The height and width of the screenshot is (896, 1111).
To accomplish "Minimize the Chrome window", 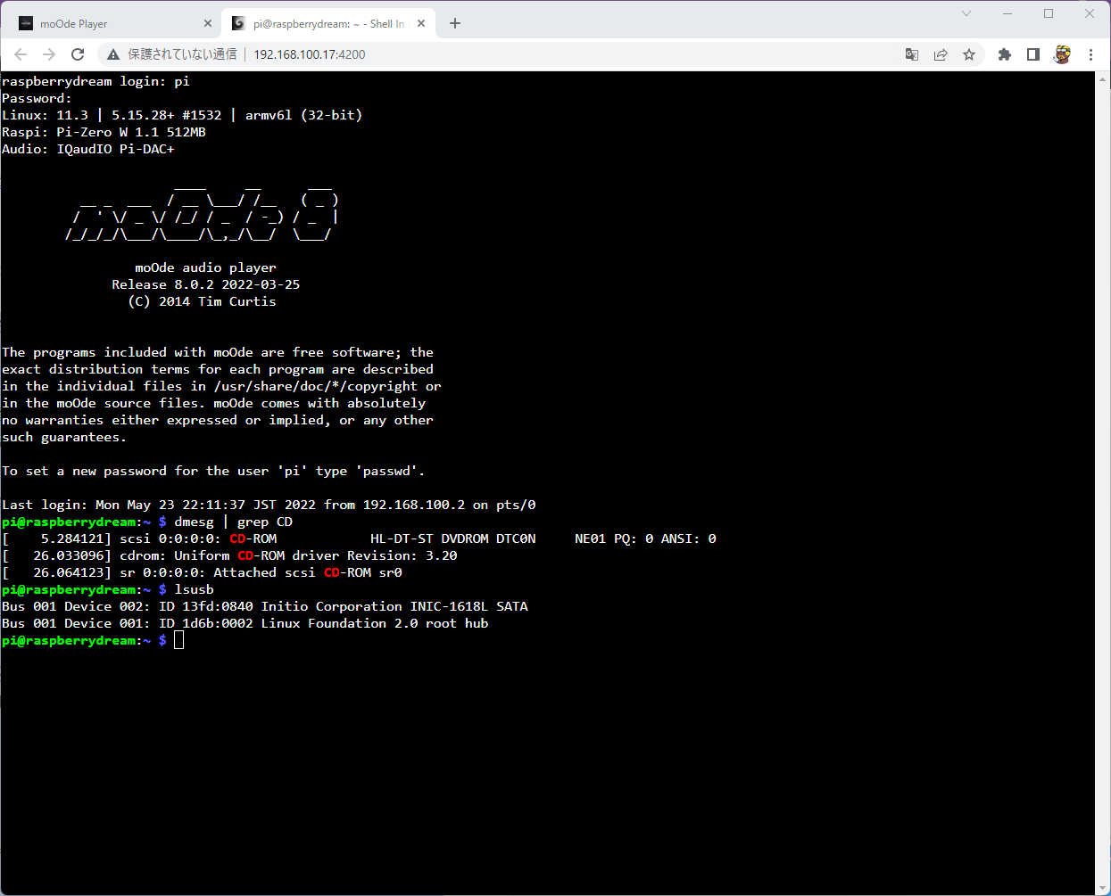I will click(x=1007, y=13).
